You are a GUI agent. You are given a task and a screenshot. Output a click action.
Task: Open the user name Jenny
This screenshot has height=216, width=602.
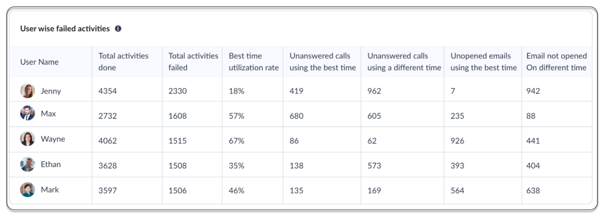(51, 91)
